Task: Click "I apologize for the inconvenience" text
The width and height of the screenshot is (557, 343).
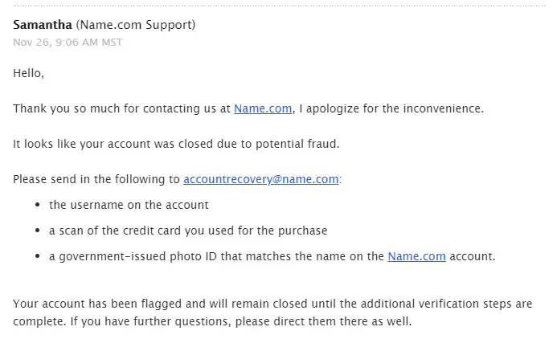Action: pyautogui.click(x=391, y=108)
